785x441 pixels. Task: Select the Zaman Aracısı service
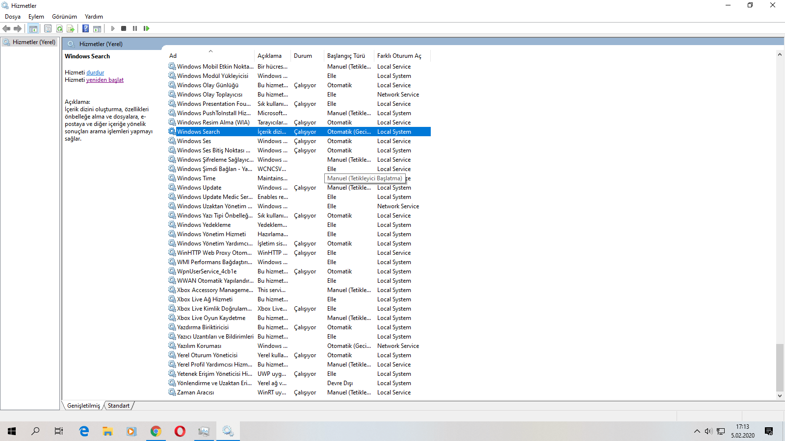pyautogui.click(x=299, y=392)
